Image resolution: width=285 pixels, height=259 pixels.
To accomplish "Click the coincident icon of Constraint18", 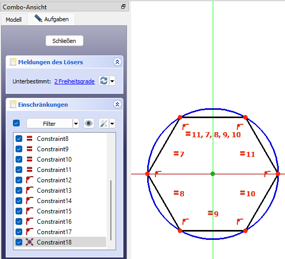I will tap(30, 242).
